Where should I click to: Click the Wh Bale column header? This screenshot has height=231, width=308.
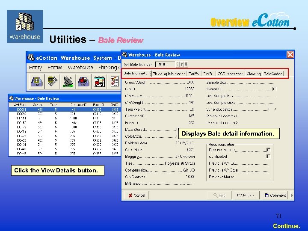20,105
